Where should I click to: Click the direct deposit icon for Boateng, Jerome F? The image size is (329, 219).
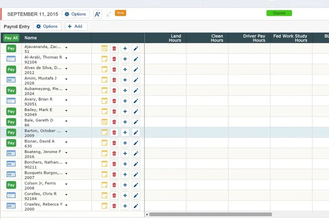click(x=11, y=153)
